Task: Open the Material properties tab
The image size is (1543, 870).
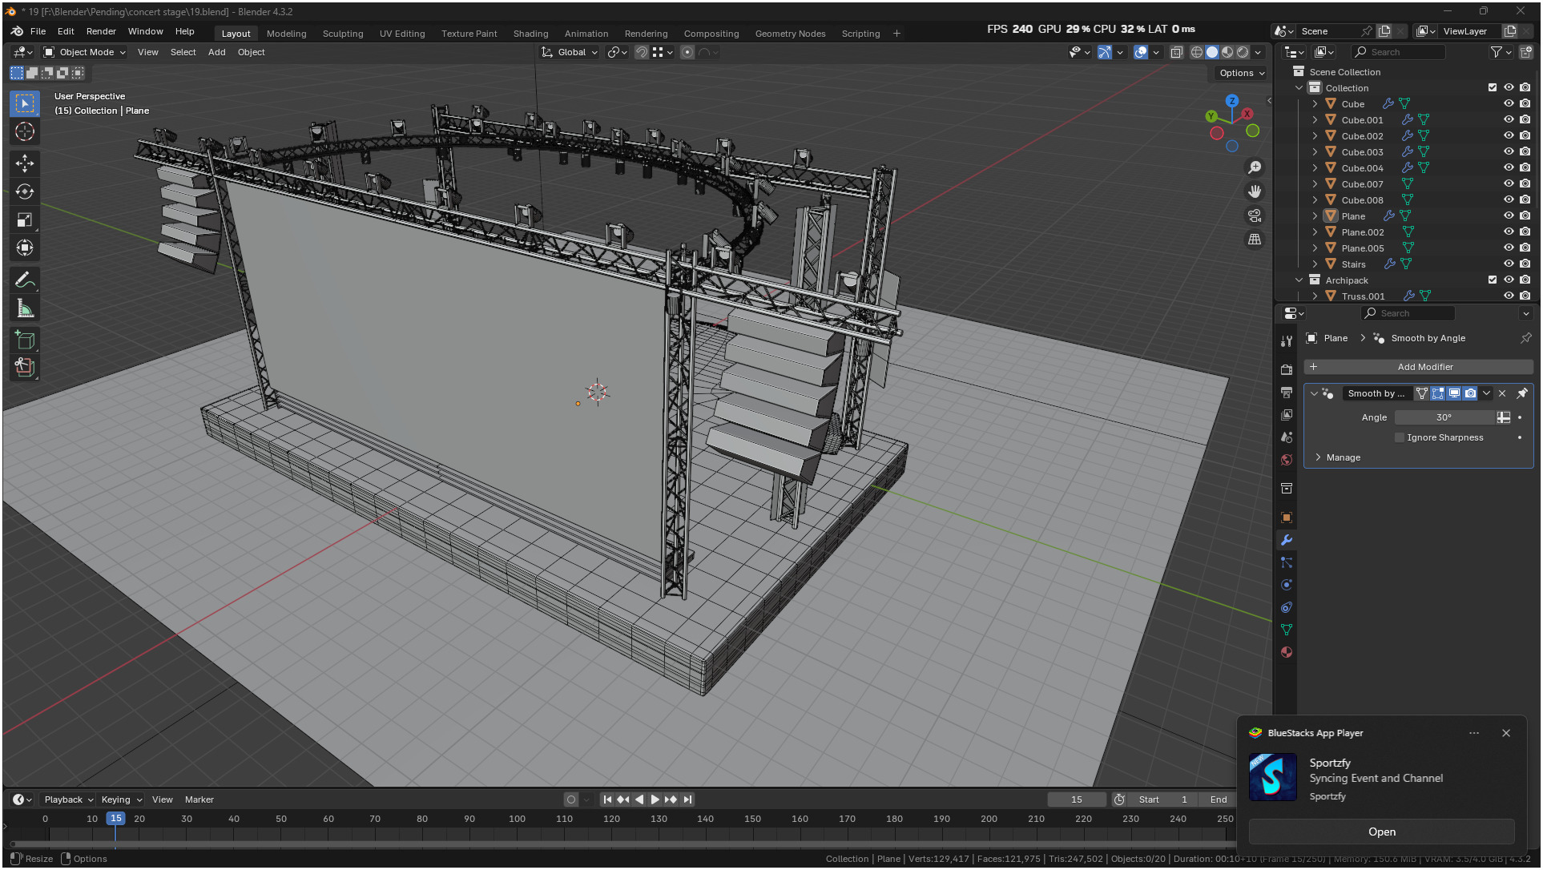Action: point(1287,652)
